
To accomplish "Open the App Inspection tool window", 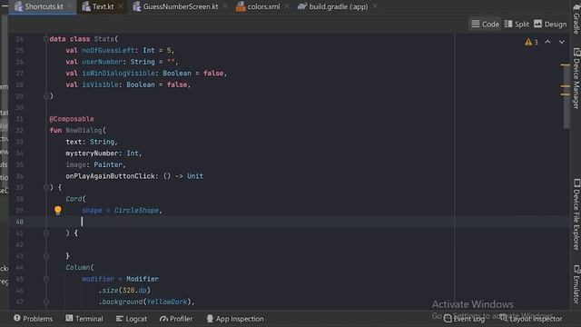I will point(235,319).
